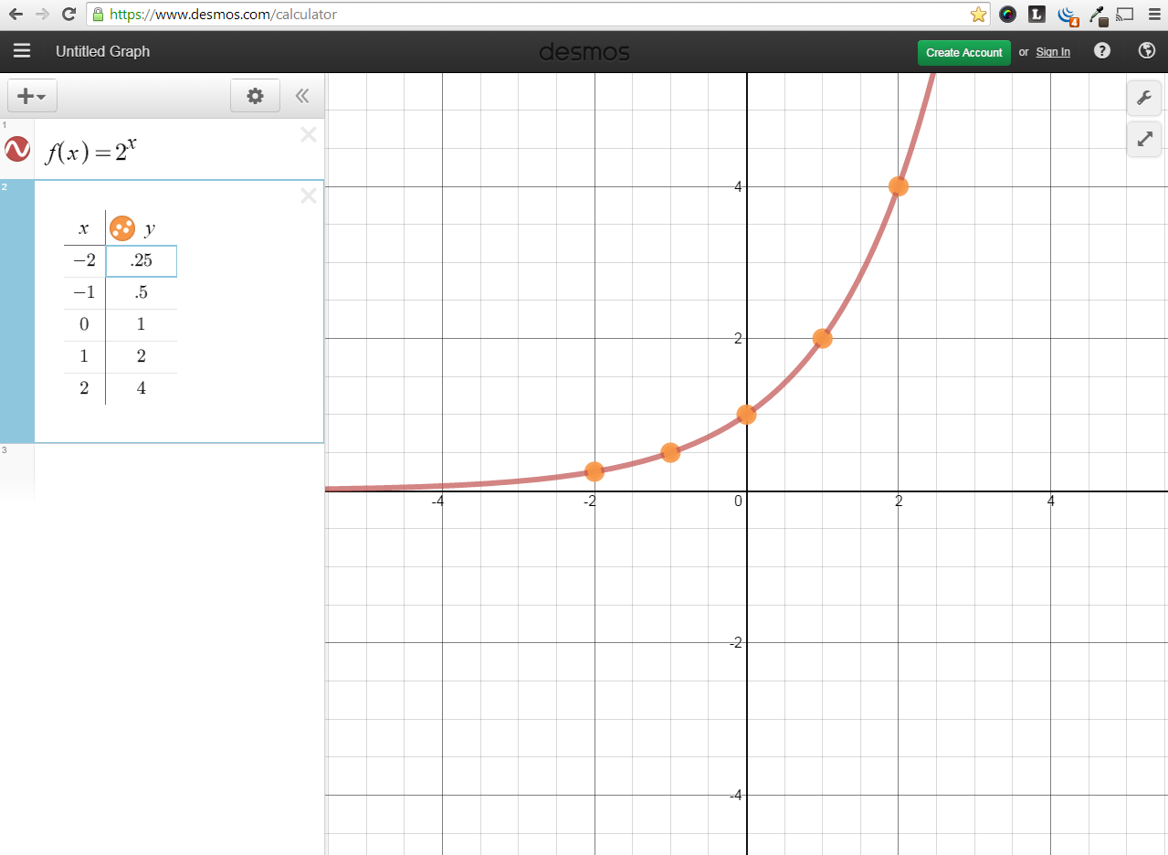Open the Chrome browser menu
The image size is (1168, 855).
(x=1152, y=14)
